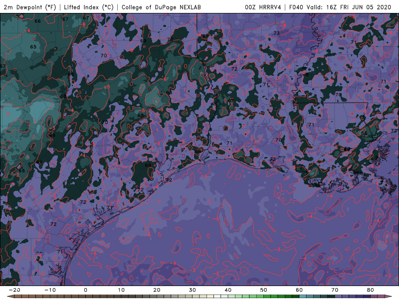Click the "Lifted Index (°C)" header label

click(89, 7)
